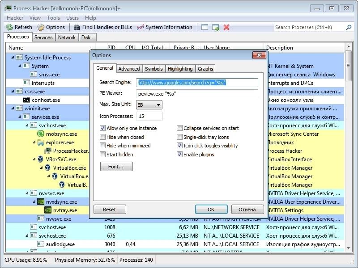The image size is (358, 268).
Task: Open the Users menu
Action: [x=72, y=18]
